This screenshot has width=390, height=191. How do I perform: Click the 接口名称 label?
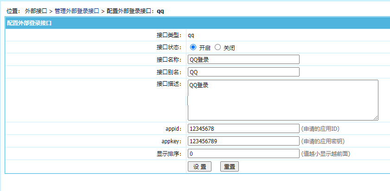169,60
